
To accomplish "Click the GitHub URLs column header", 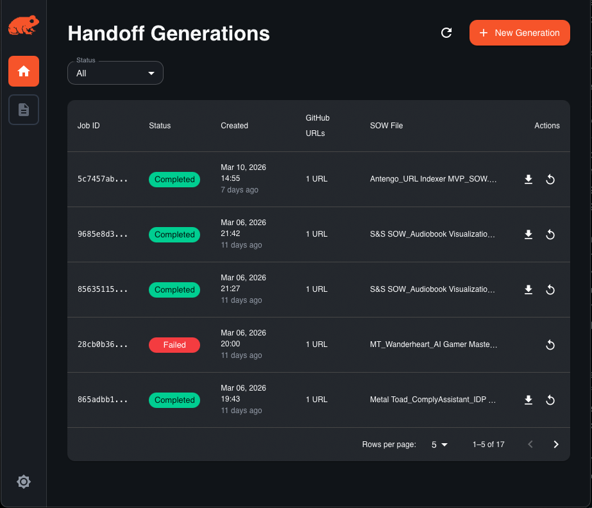I will pyautogui.click(x=317, y=126).
